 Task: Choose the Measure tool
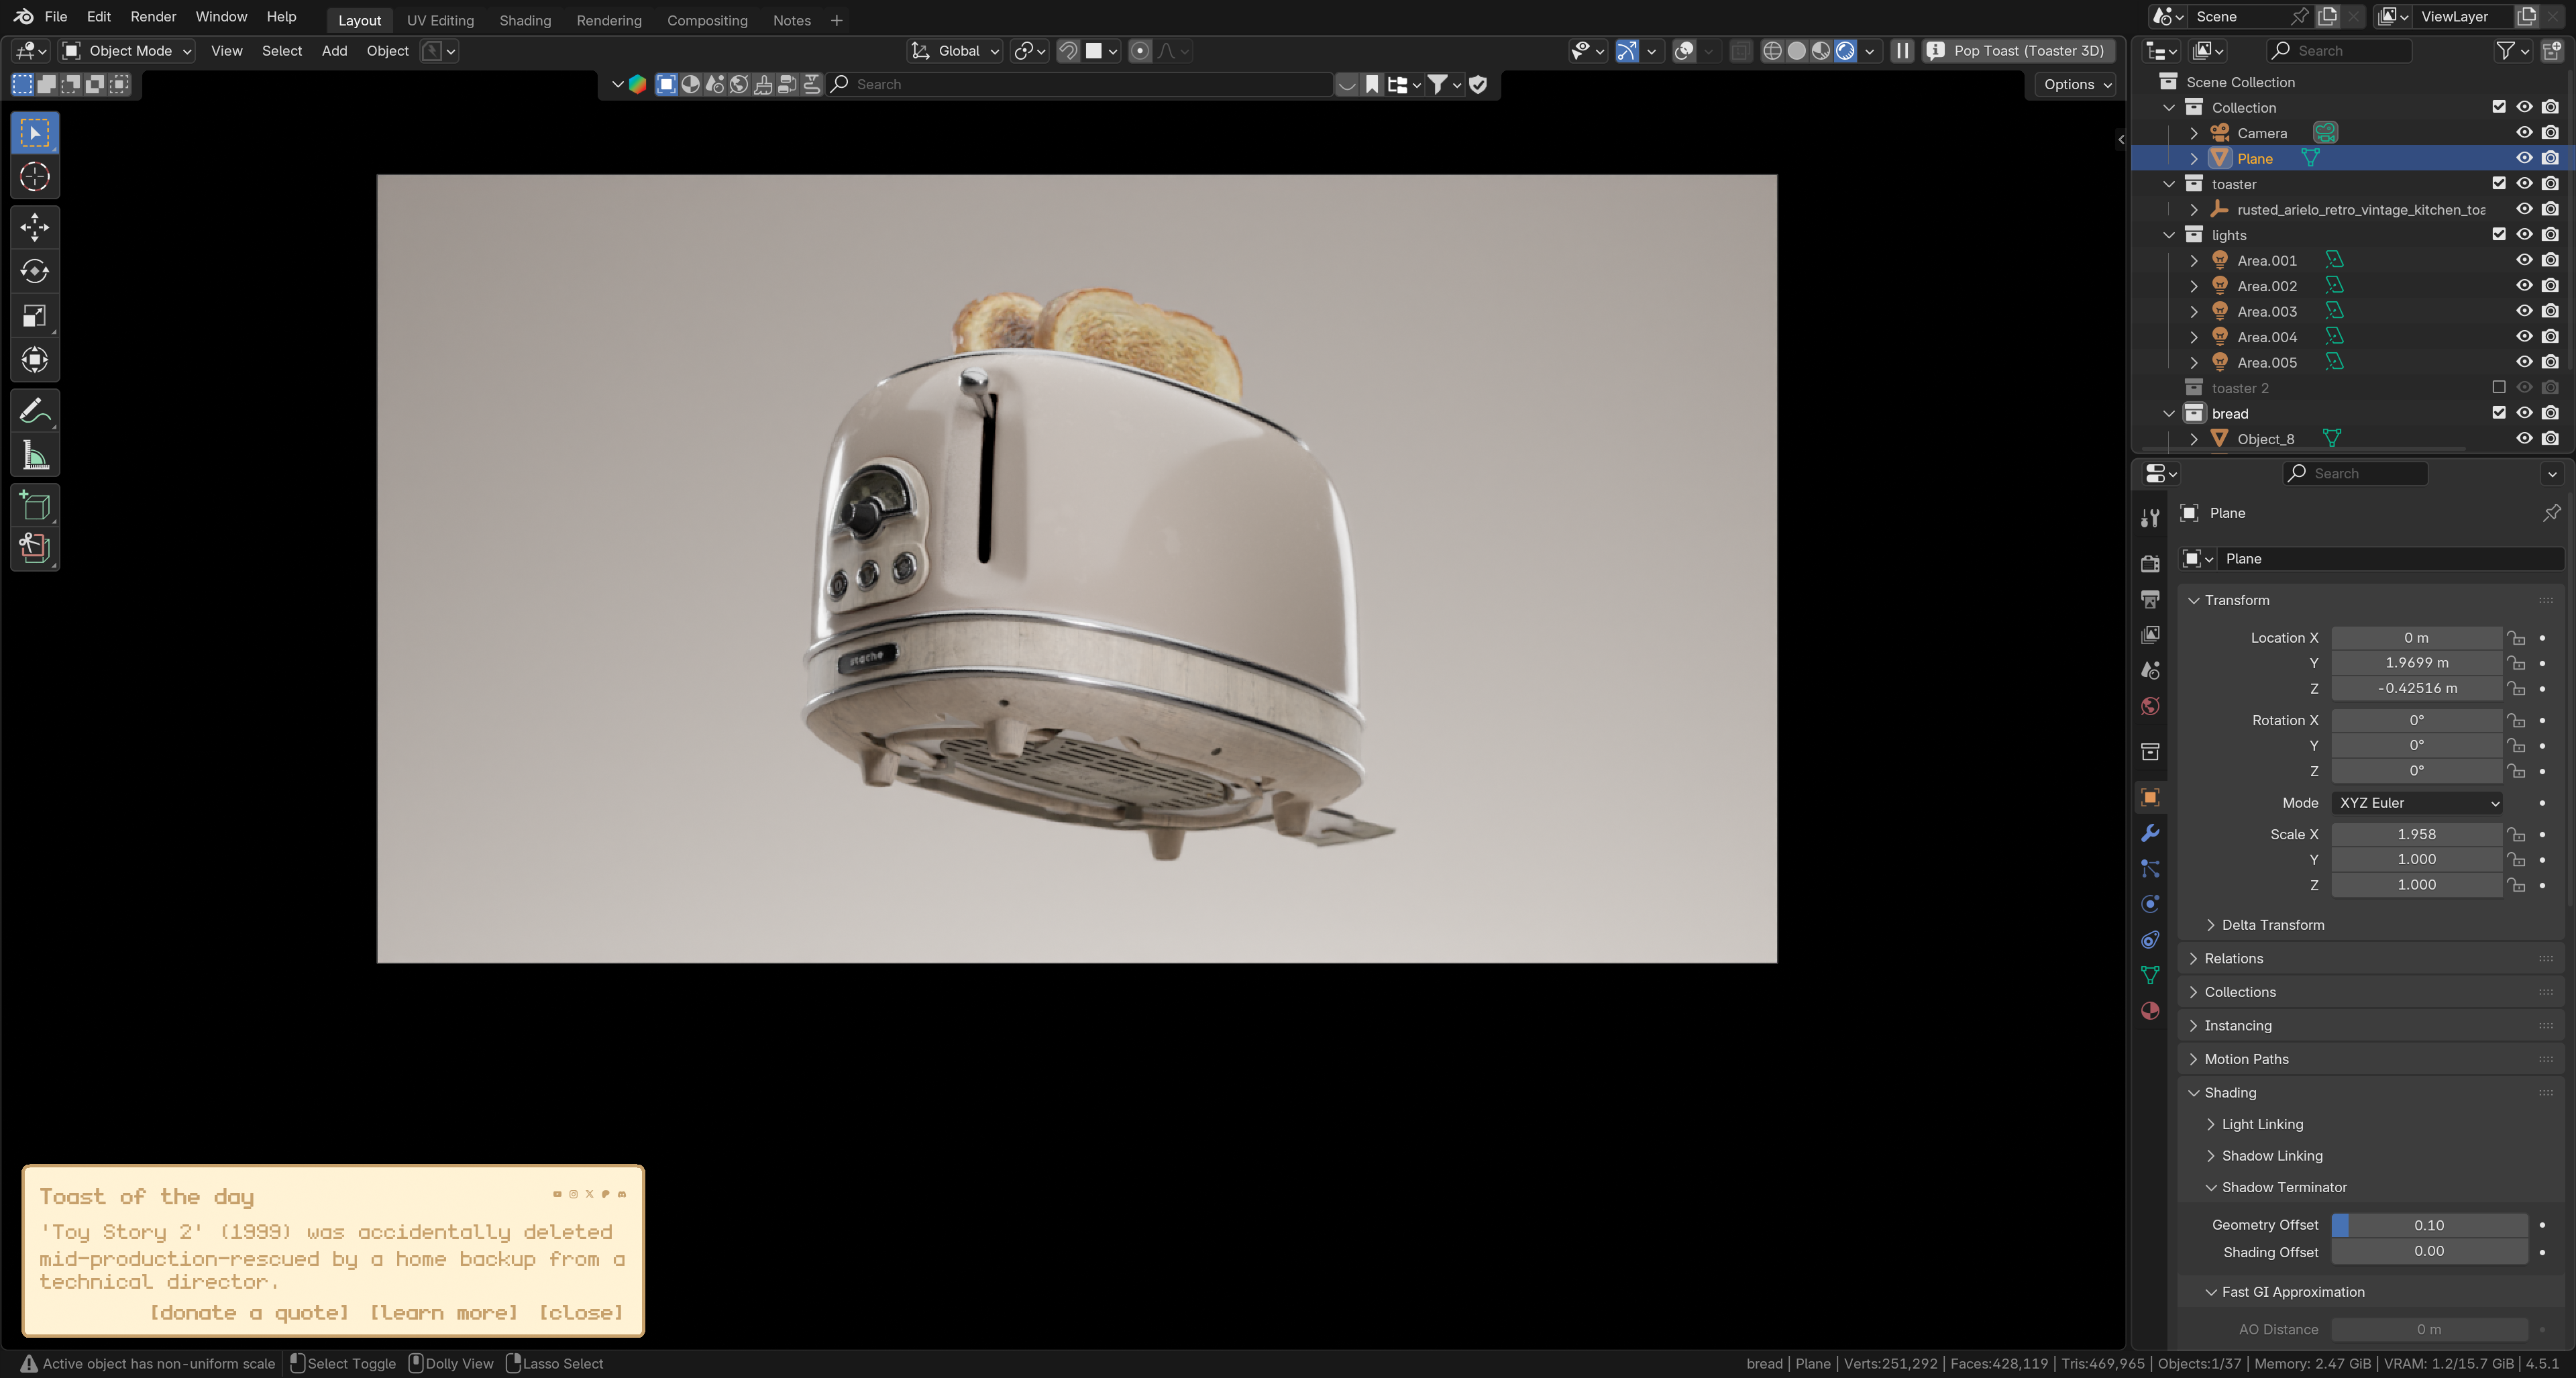pyautogui.click(x=35, y=456)
